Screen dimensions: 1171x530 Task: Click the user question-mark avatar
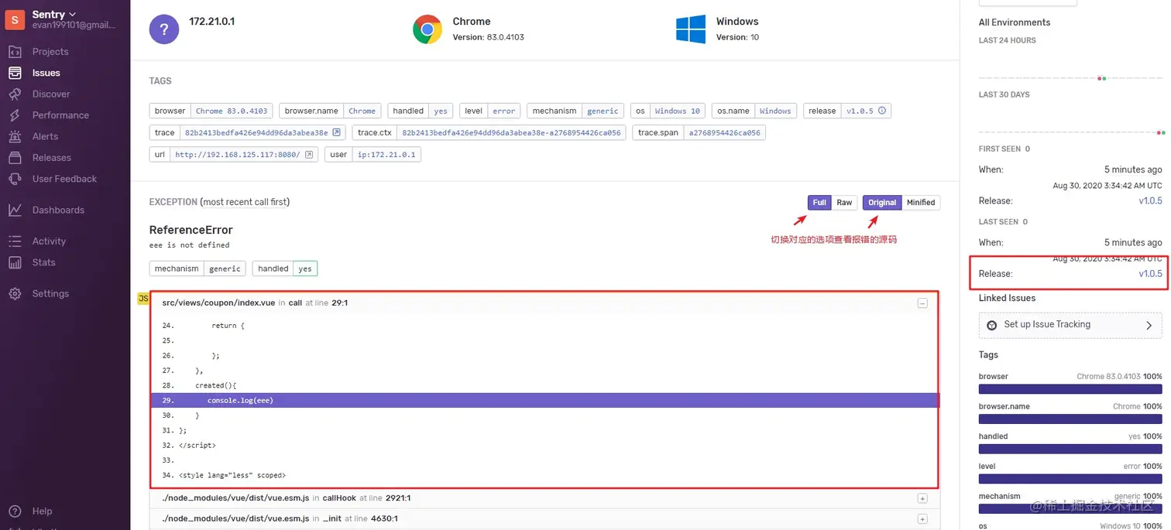tap(164, 29)
